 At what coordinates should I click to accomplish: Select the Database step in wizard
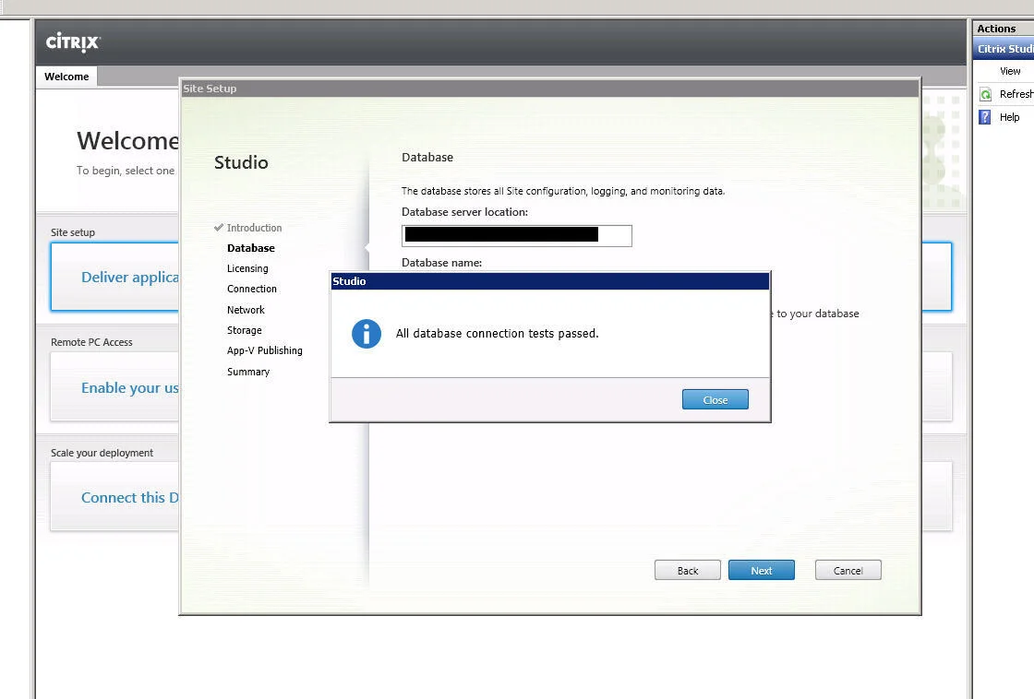pos(250,248)
